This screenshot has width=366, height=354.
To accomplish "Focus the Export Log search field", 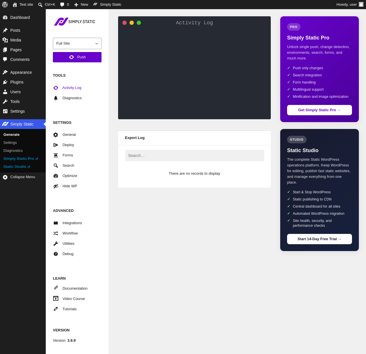I will point(195,156).
